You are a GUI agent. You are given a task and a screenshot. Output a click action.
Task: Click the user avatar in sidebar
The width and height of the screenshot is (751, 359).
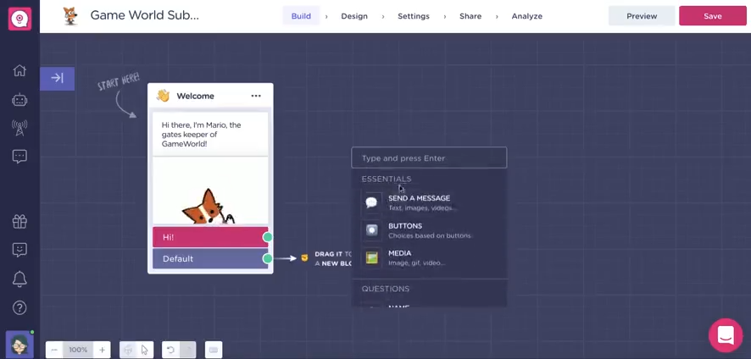[x=19, y=345]
